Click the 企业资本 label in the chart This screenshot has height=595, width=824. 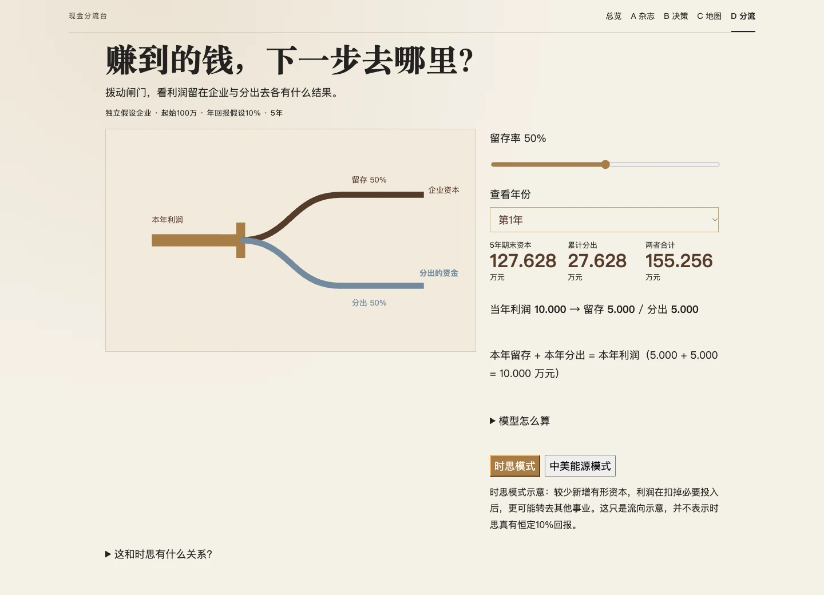point(443,190)
